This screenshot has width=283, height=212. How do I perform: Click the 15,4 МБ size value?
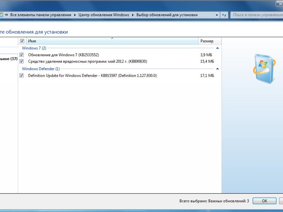click(x=207, y=61)
